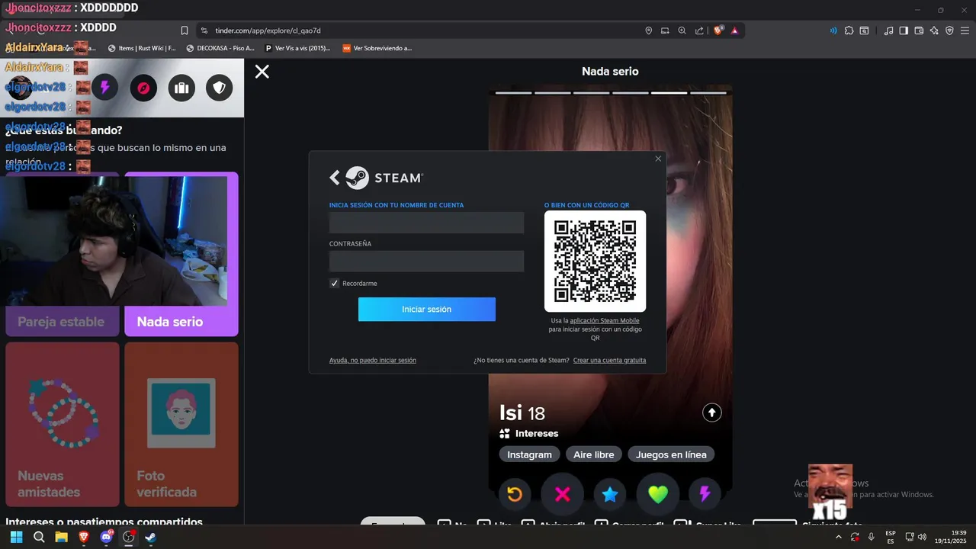Click the zoom magnifier icon in the address bar
Viewport: 976px width, 549px height.
(x=682, y=30)
